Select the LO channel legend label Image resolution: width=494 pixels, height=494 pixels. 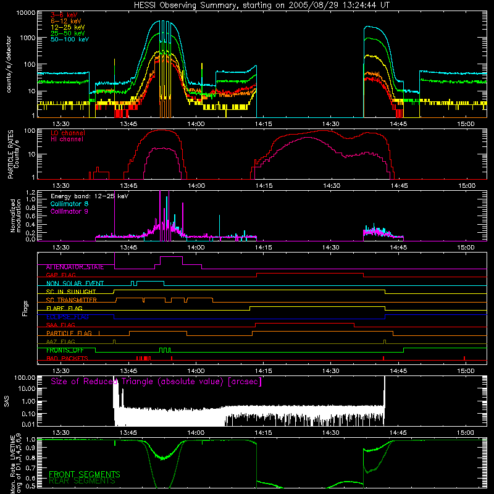tap(68, 133)
